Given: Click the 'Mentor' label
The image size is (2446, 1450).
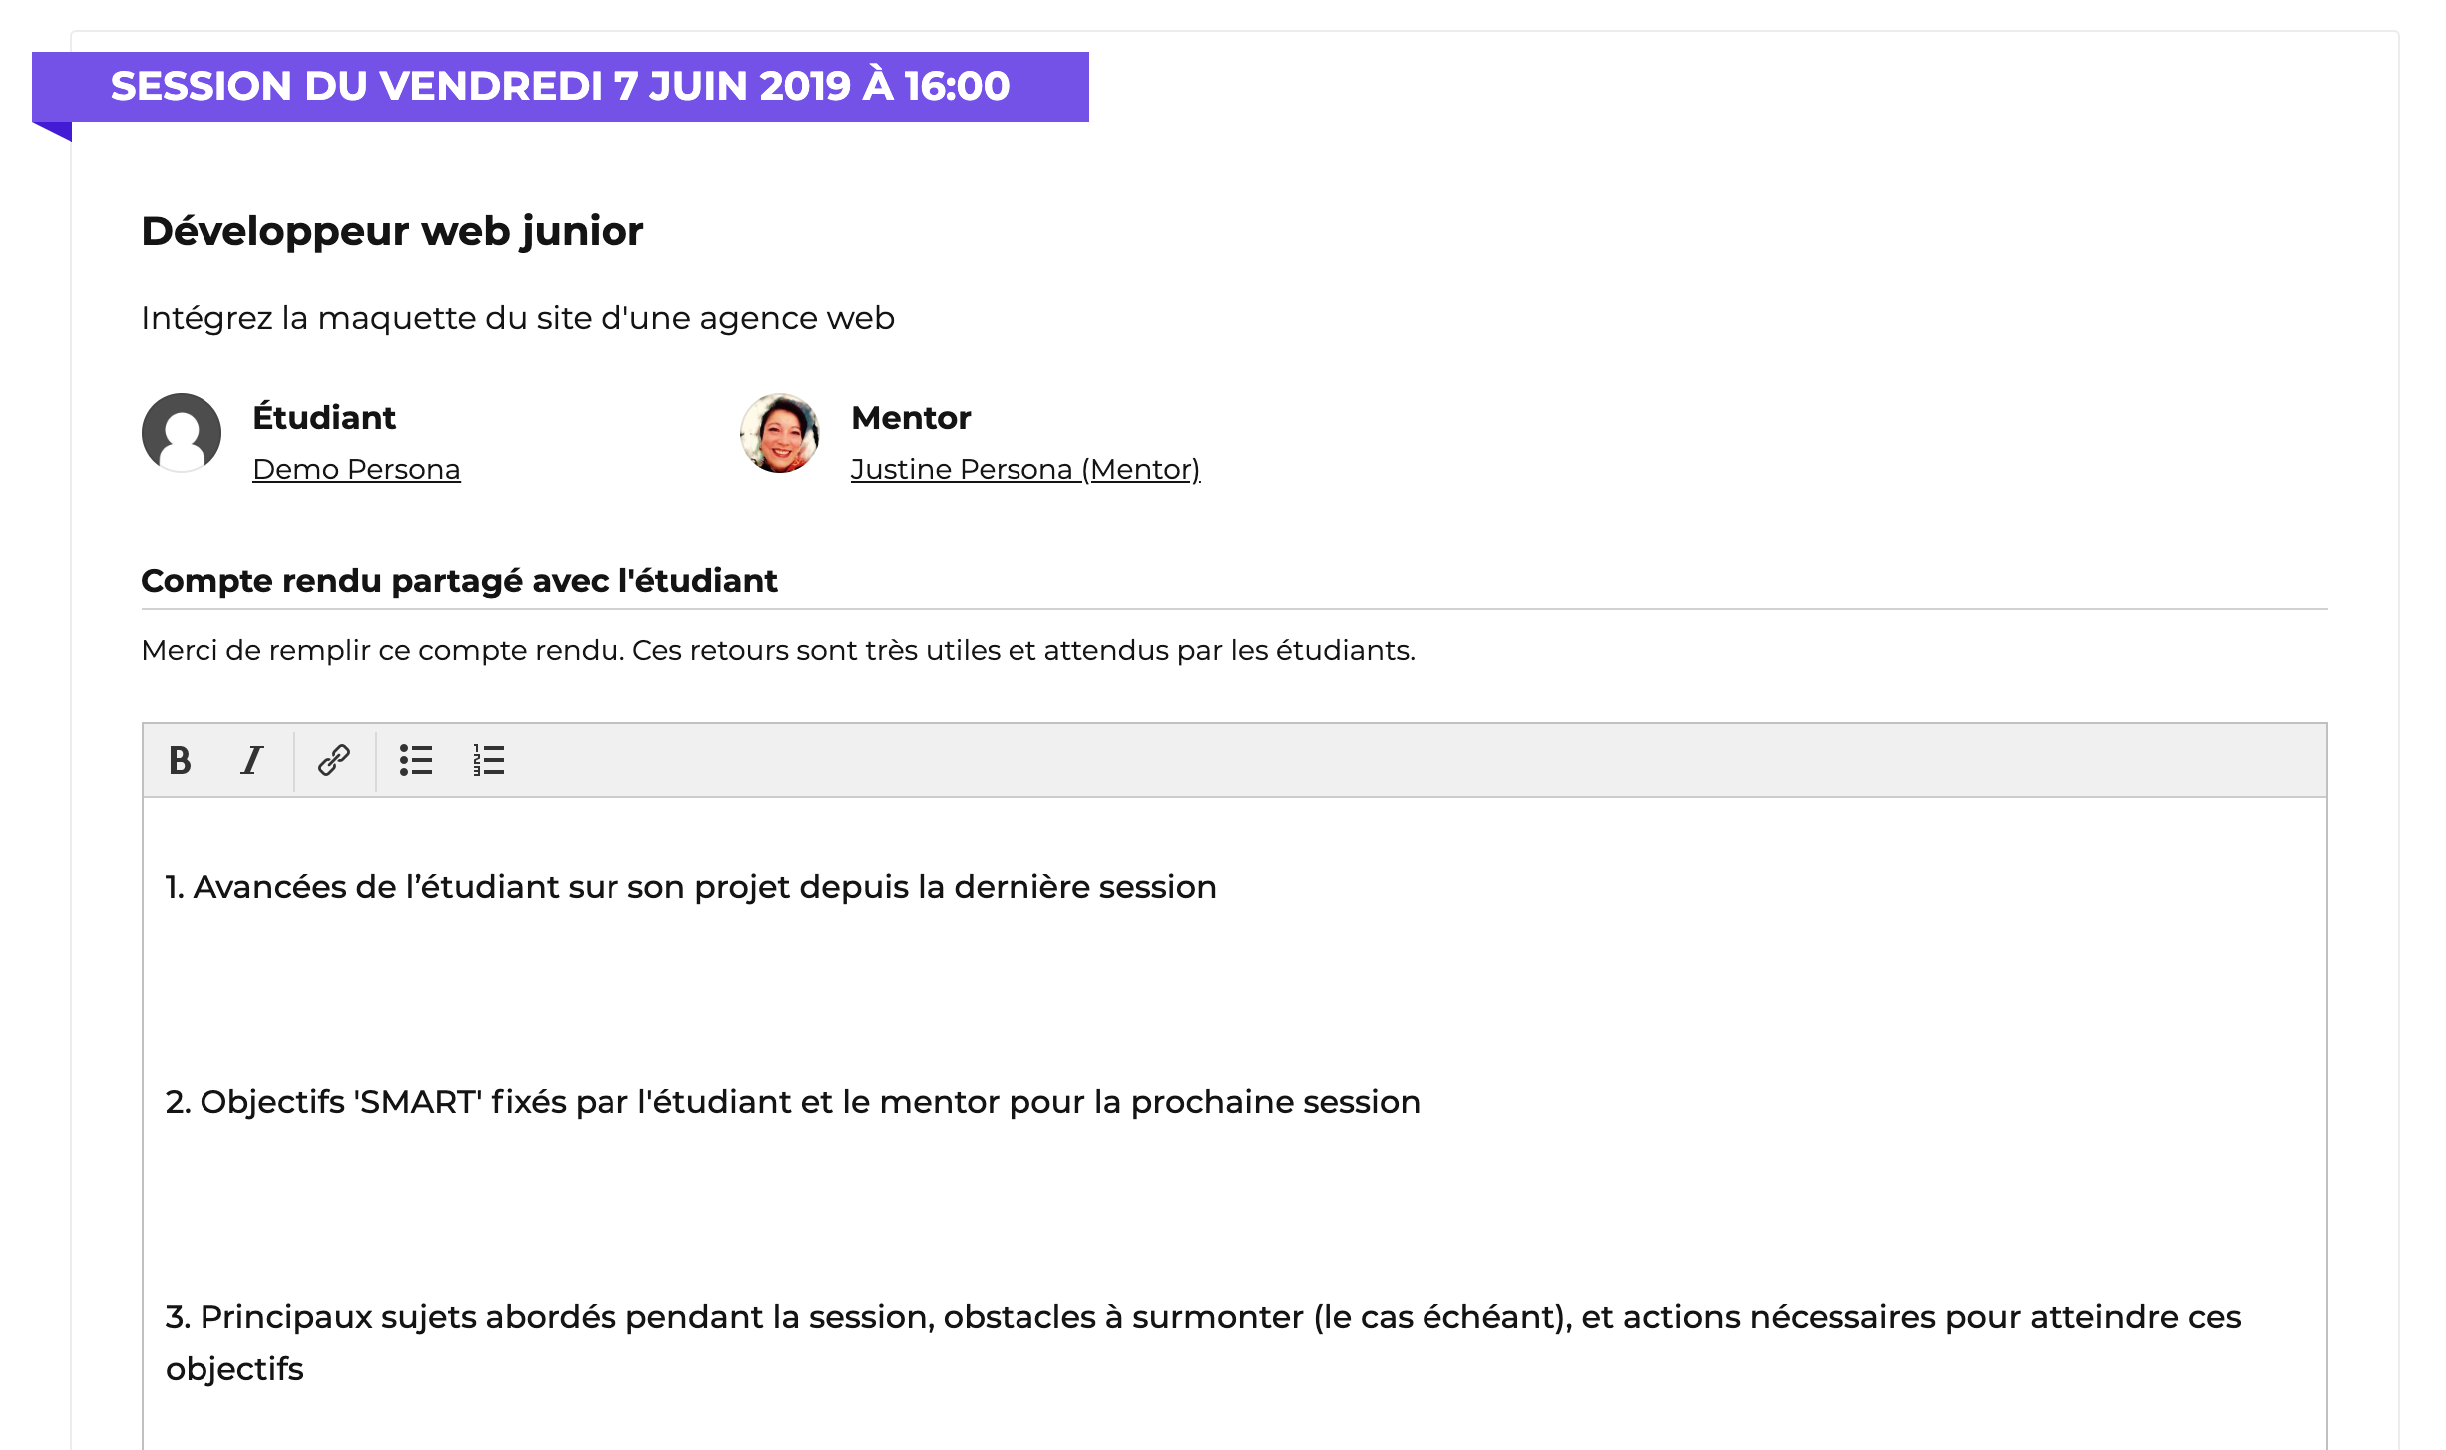Looking at the screenshot, I should click(x=910, y=417).
